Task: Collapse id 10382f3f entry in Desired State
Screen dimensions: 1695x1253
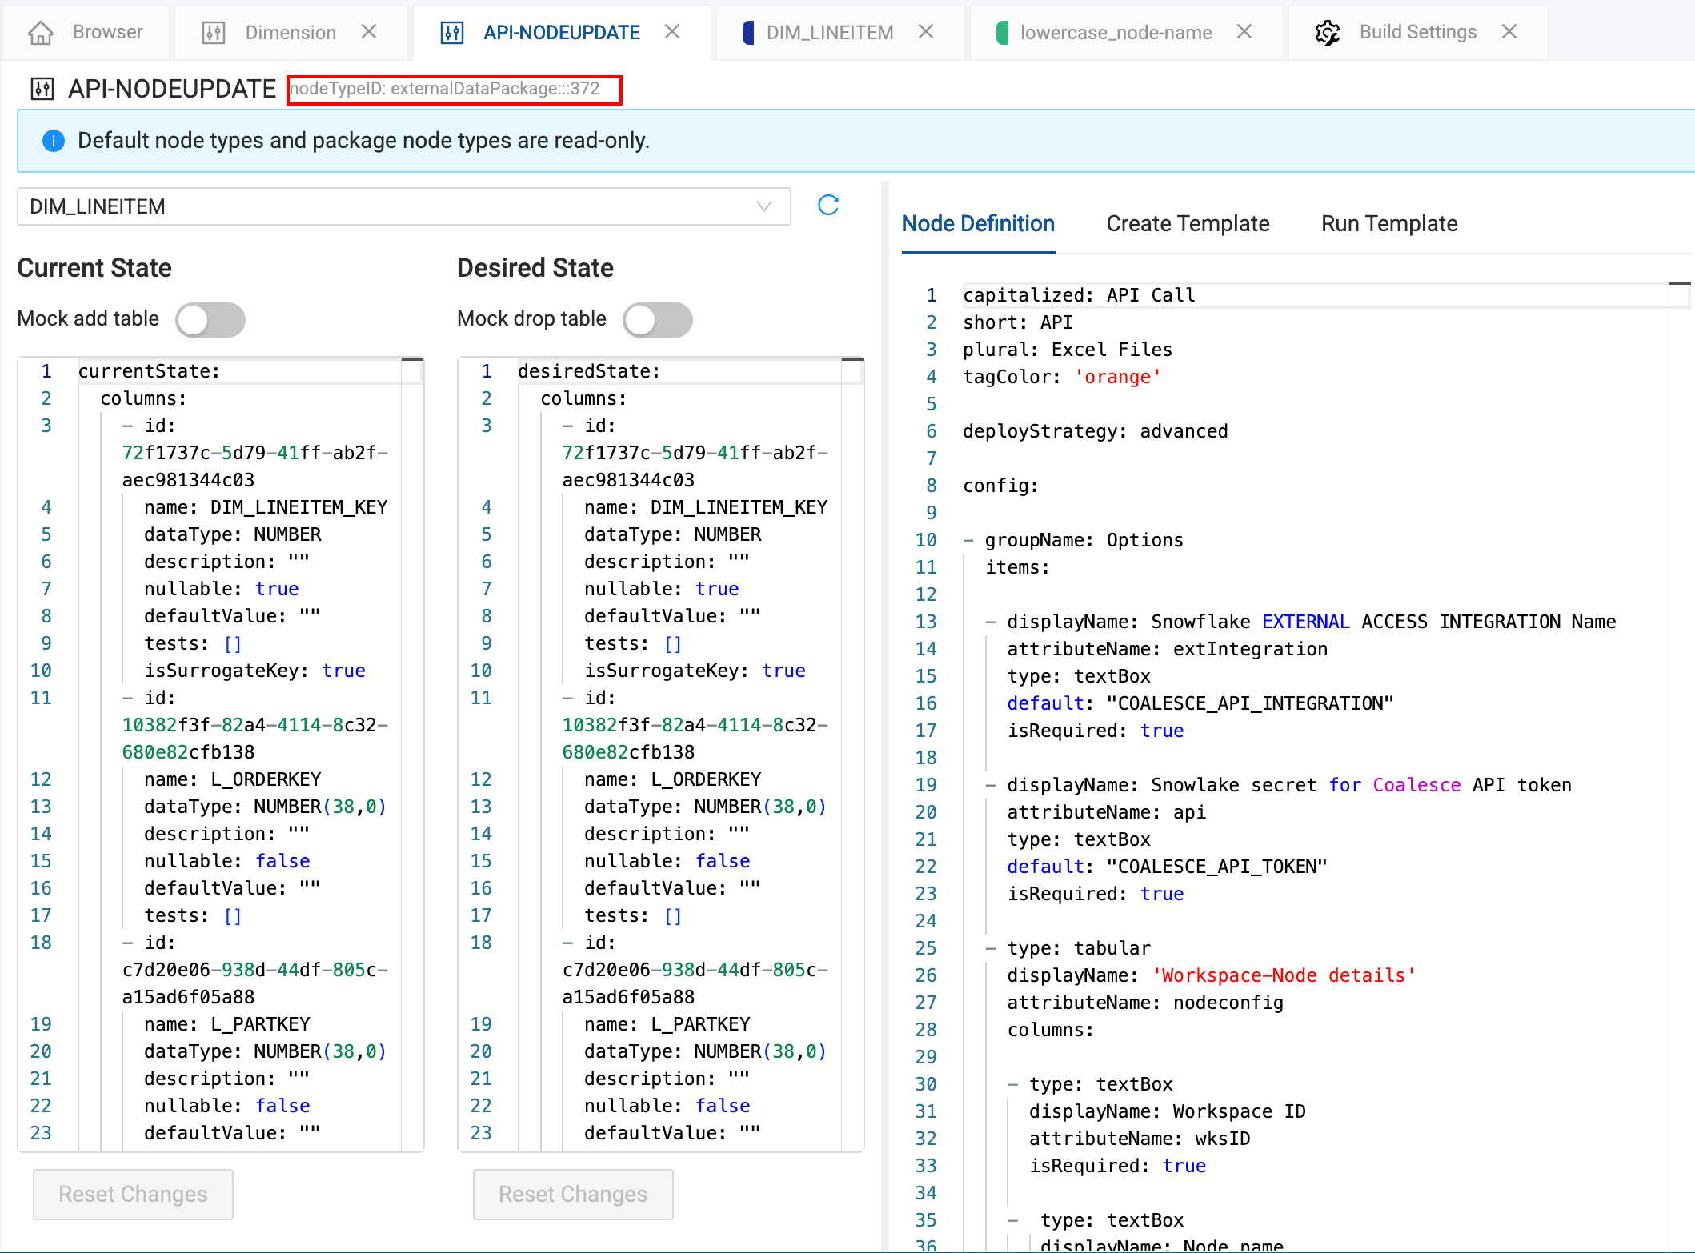Action: [x=568, y=698]
